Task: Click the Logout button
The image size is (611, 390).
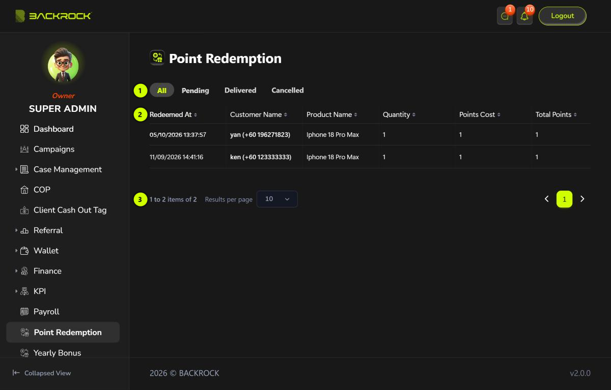Action: 563,16
